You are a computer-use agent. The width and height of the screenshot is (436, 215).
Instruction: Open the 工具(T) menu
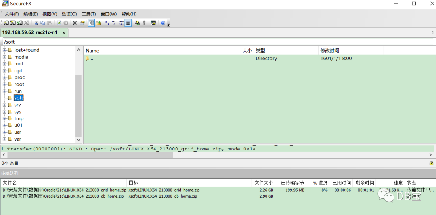(x=89, y=14)
